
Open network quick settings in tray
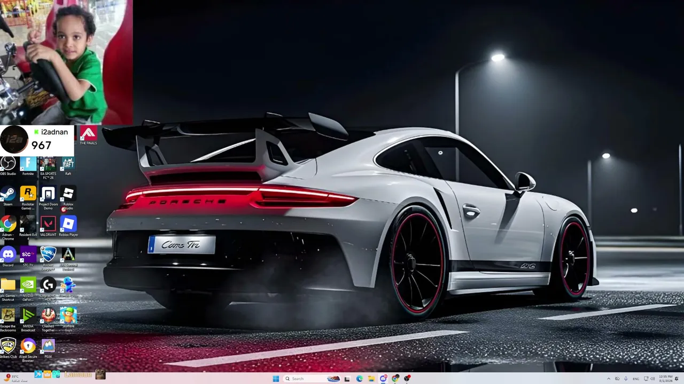click(646, 379)
